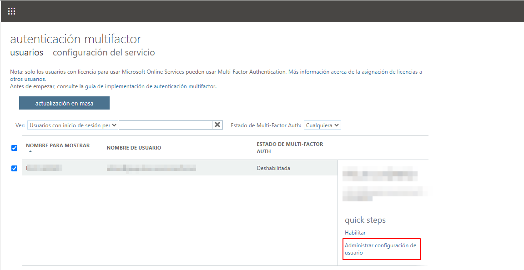Click the quick steps heading

click(x=365, y=220)
